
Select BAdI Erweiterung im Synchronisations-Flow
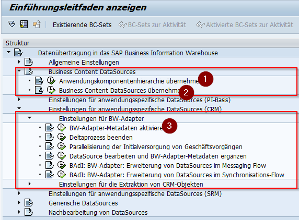click(177, 175)
